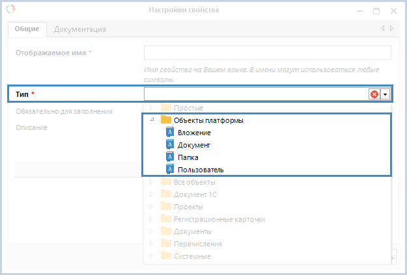Click the Объекты платформы folder icon
Viewport: 407px width, 275px height.
165,120
